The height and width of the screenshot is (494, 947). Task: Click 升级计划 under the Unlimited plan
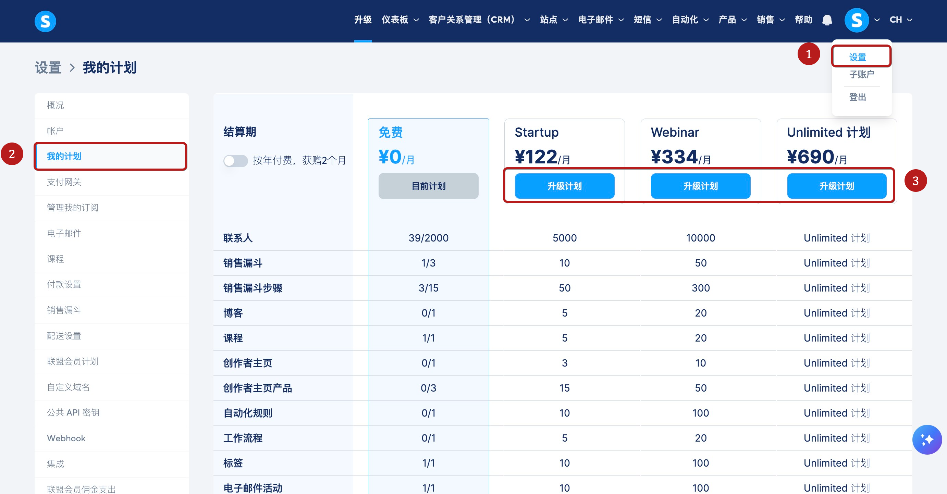pyautogui.click(x=836, y=186)
